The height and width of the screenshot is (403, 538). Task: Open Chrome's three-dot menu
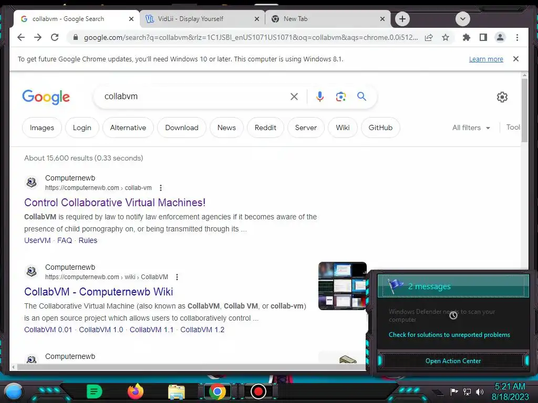517,37
